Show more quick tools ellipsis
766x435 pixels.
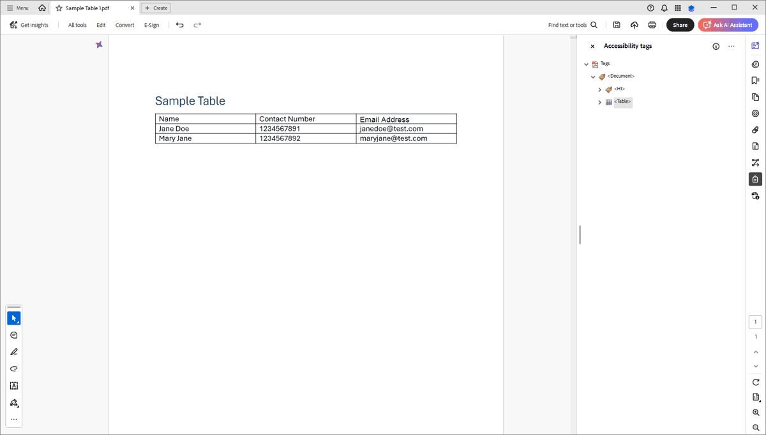coord(14,420)
